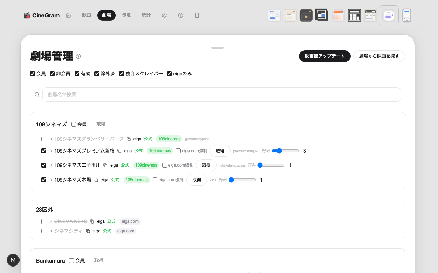
Task: Expand the 109シネマズグランベリーパーク row
Action: (51, 139)
